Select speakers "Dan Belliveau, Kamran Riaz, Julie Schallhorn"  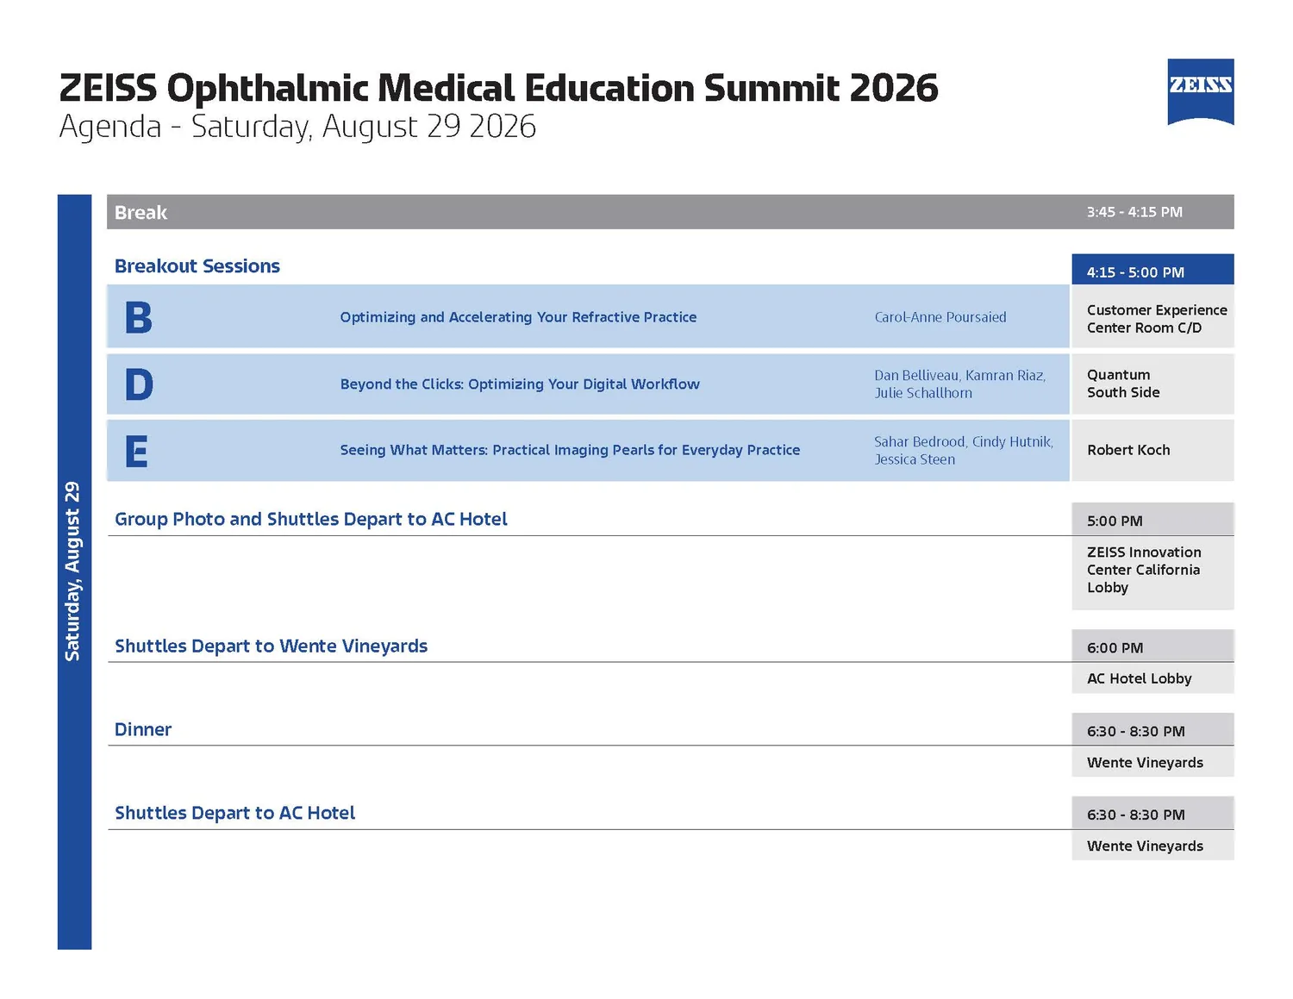click(959, 384)
